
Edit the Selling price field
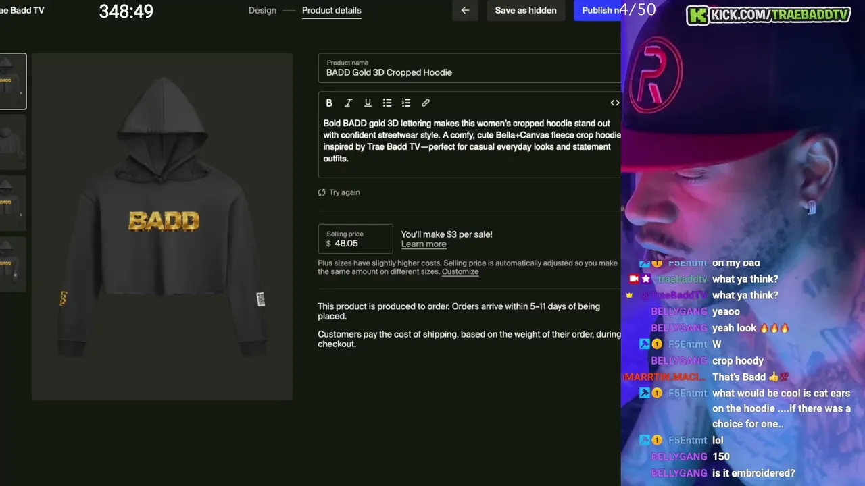355,239
